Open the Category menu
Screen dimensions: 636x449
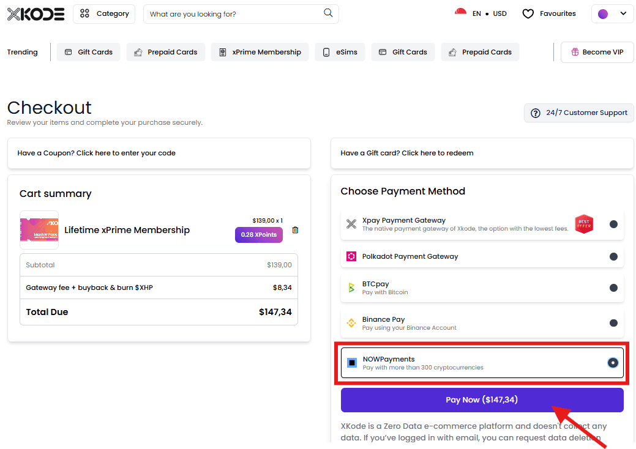[104, 14]
